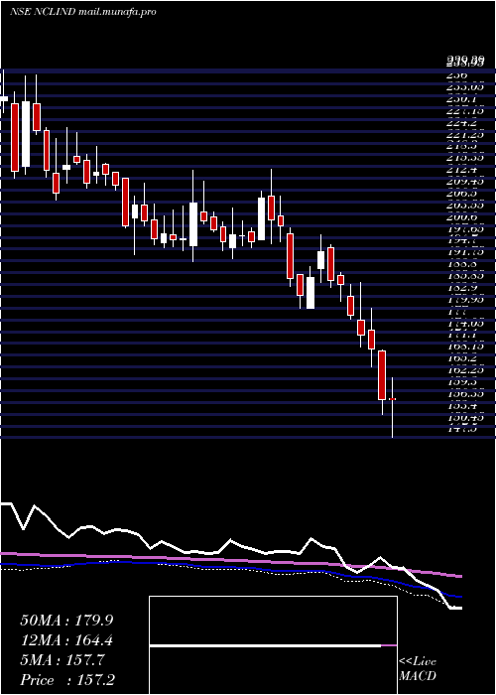Image resolution: width=496 pixels, height=695 pixels.
Task: Click the 174.05 price axis label
Action: (464, 323)
